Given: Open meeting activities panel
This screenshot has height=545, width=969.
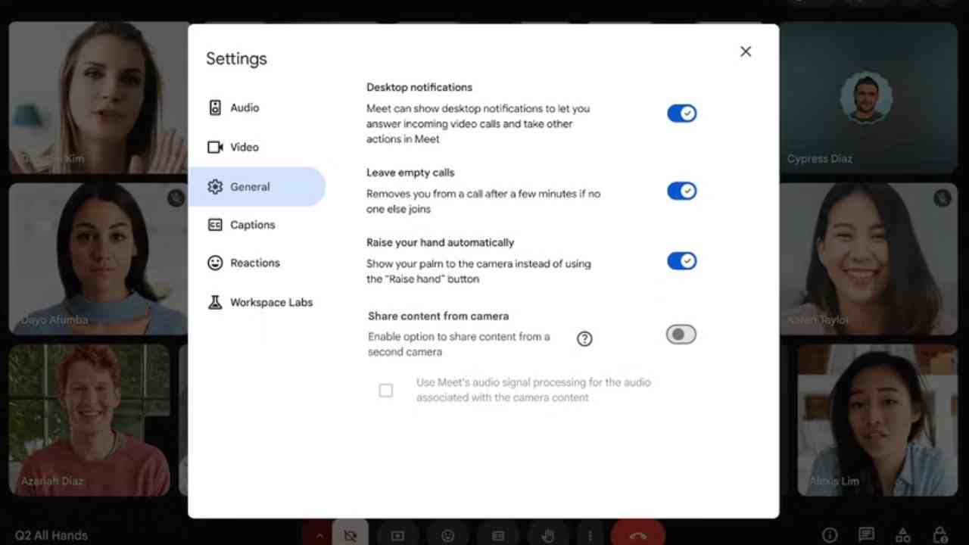Looking at the screenshot, I should coord(902,536).
